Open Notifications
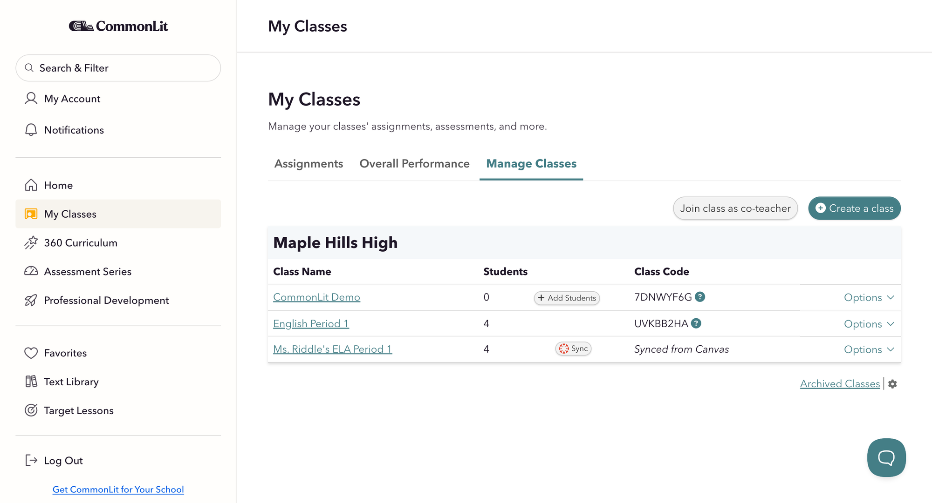Image resolution: width=932 pixels, height=503 pixels. click(74, 130)
